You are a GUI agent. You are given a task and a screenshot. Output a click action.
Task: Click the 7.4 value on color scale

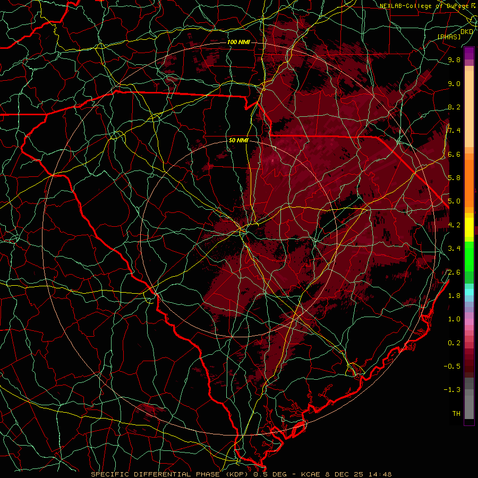pyautogui.click(x=454, y=131)
